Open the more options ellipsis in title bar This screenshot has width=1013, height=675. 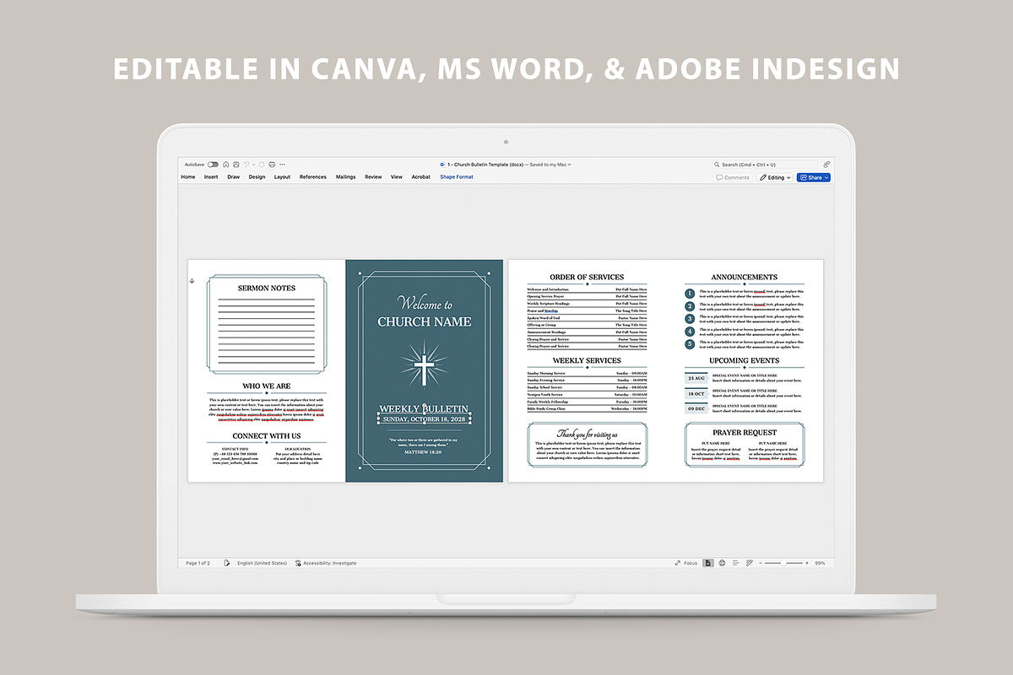[282, 165]
